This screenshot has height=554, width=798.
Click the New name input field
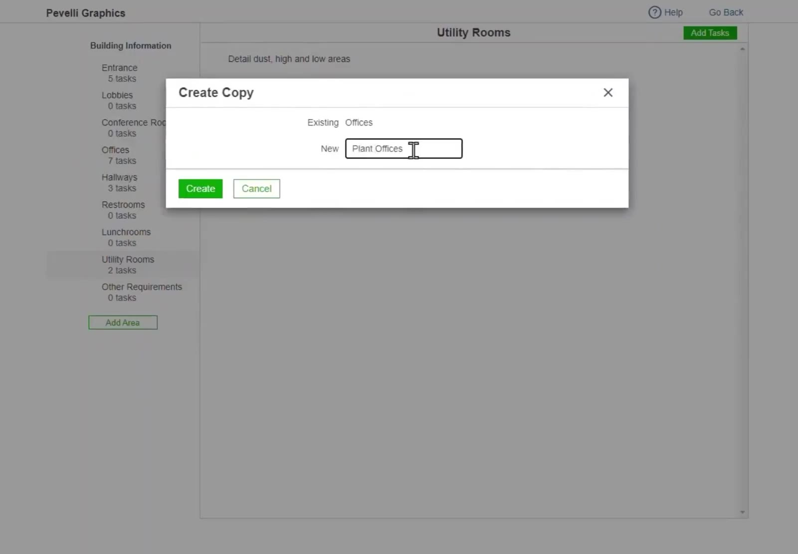tap(404, 148)
